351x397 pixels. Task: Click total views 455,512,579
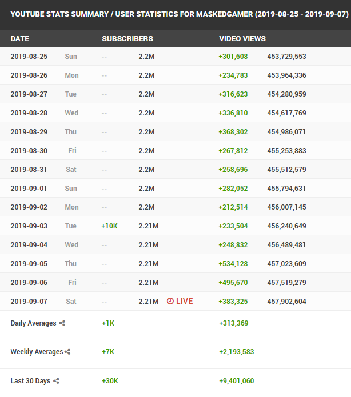pyautogui.click(x=286, y=170)
